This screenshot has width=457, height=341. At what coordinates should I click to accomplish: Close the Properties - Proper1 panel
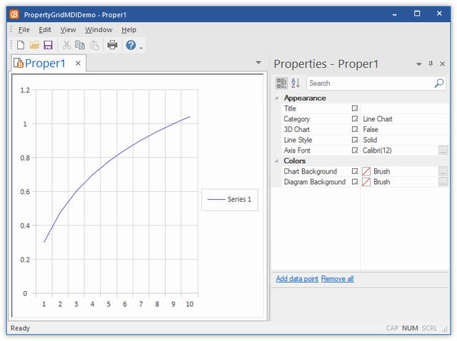click(442, 63)
